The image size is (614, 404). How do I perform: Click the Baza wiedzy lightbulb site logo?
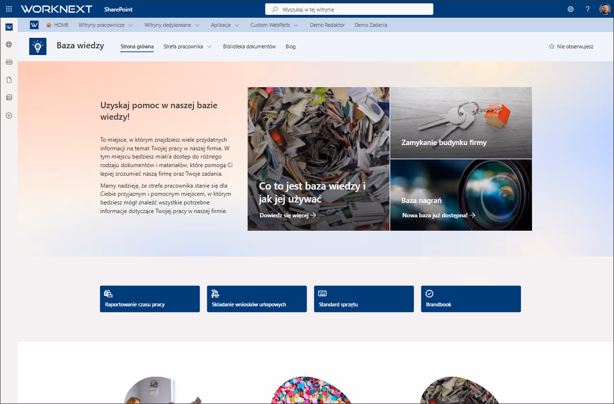38,46
